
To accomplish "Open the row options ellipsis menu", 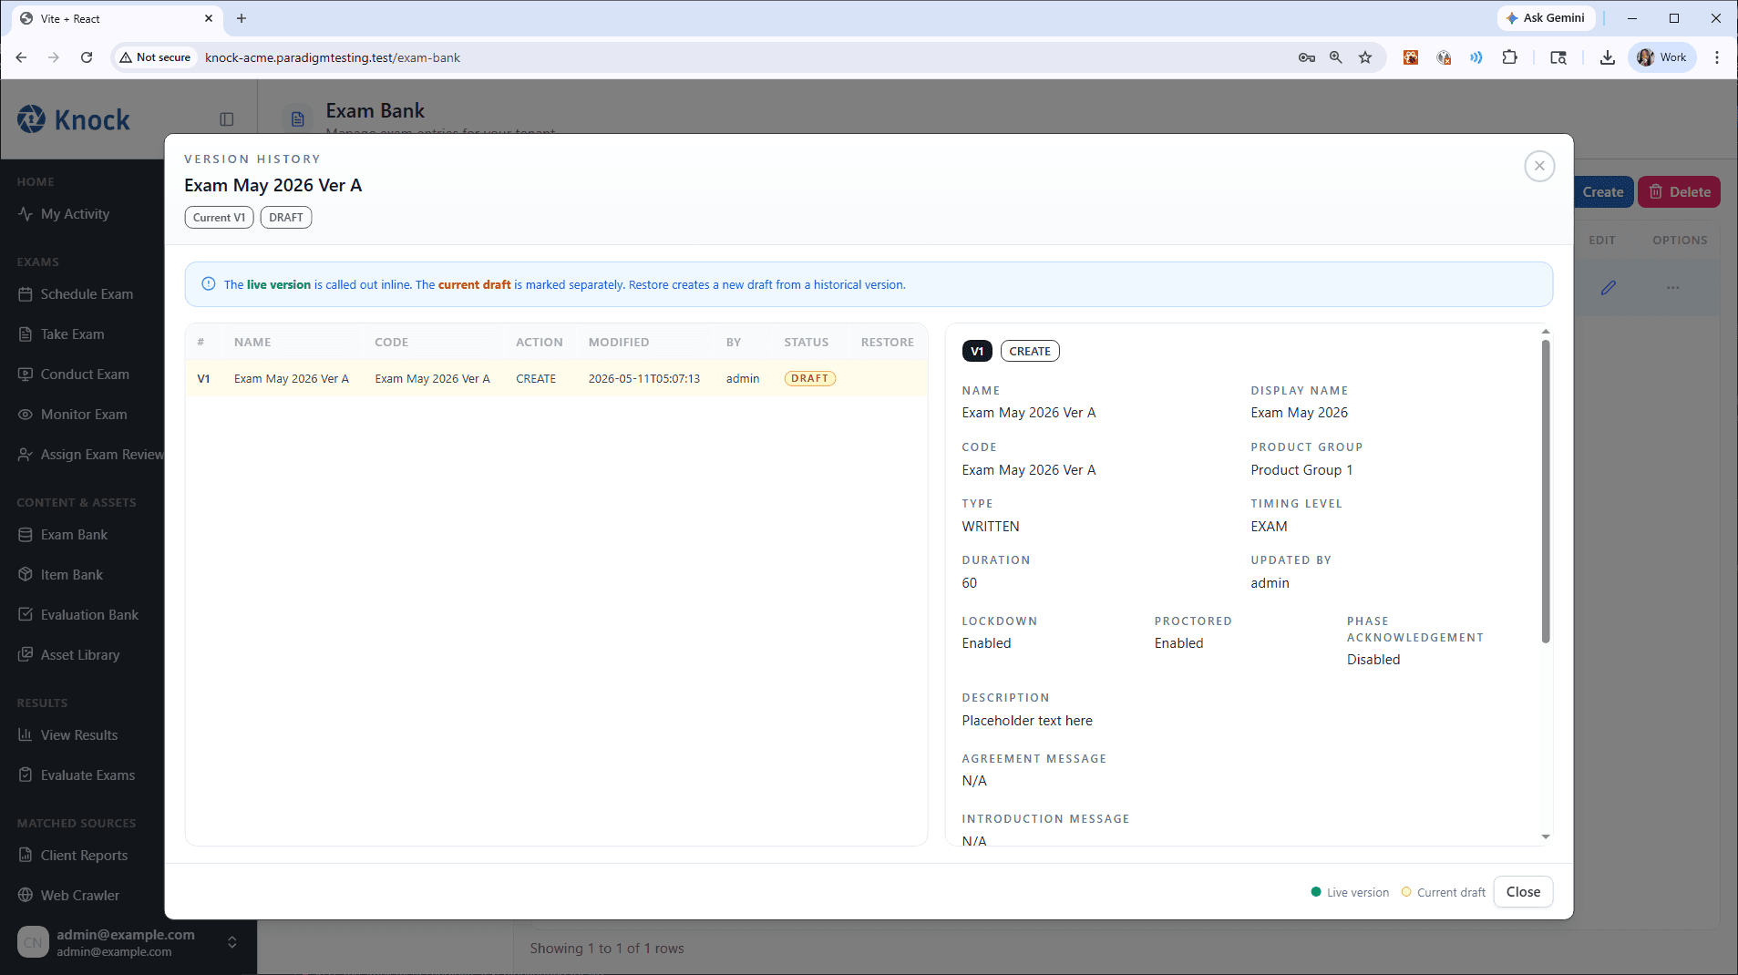I will [1673, 288].
